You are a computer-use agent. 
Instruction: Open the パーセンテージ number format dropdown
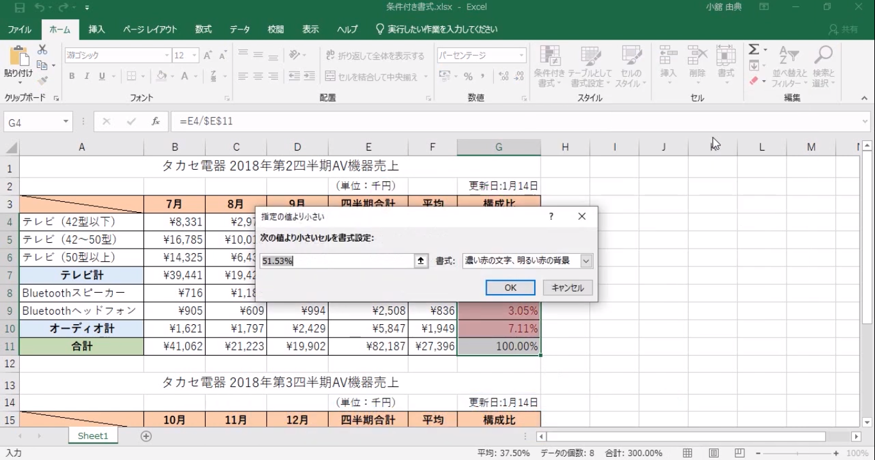[x=521, y=56]
